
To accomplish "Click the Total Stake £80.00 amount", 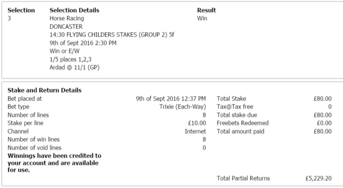I will (x=323, y=99).
